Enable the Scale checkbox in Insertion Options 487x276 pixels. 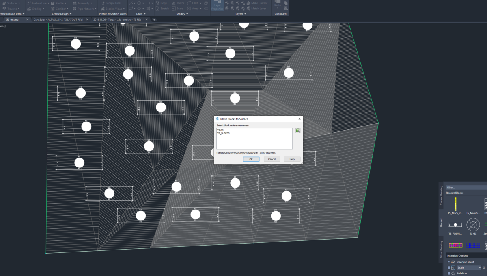pos(449,268)
